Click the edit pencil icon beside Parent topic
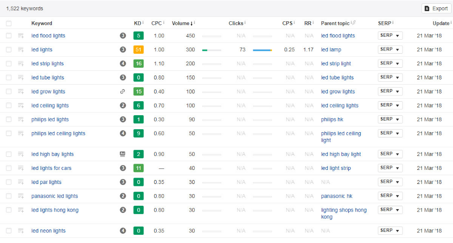Viewport: 453px width, 243px height. pyautogui.click(x=354, y=23)
